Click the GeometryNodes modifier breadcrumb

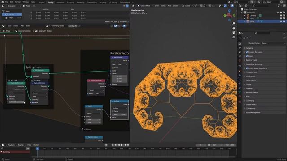click(x=23, y=31)
